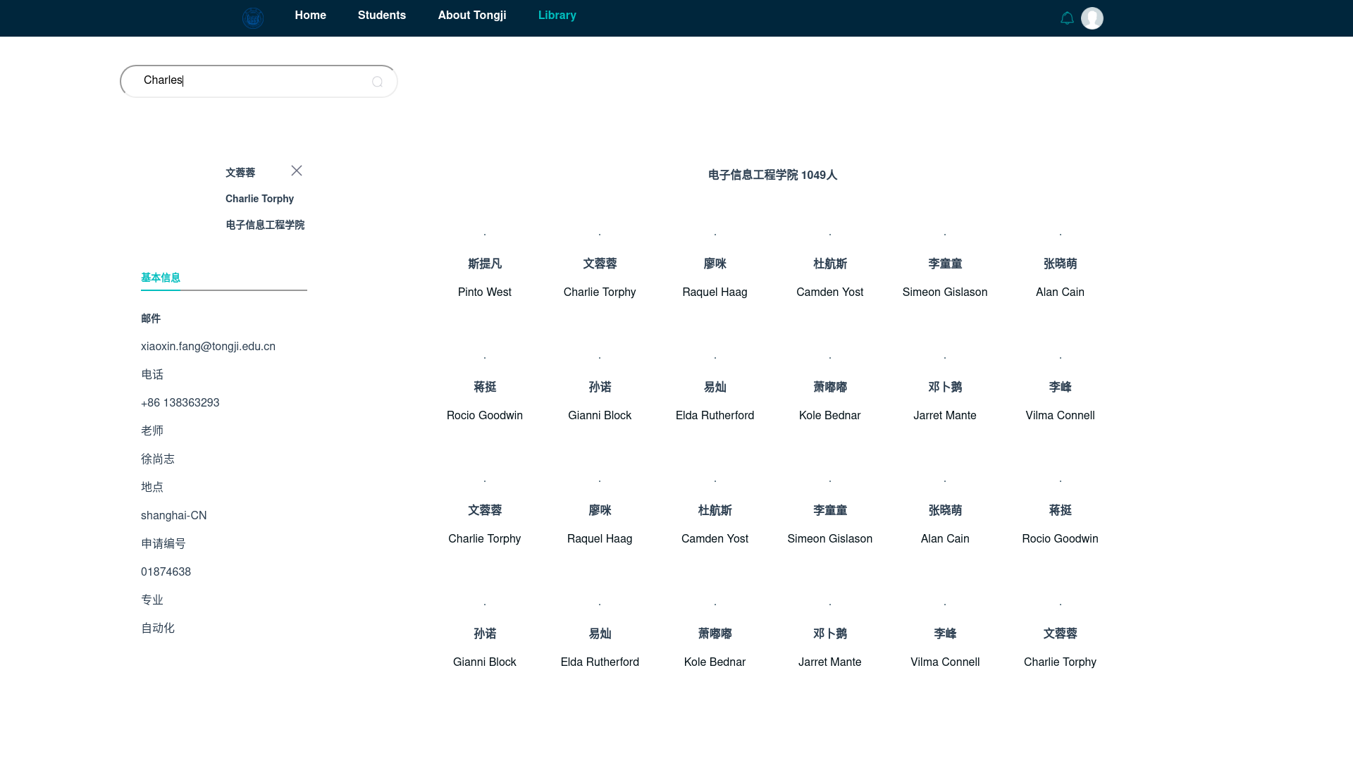
Task: Go to the Home menu
Action: tap(310, 16)
